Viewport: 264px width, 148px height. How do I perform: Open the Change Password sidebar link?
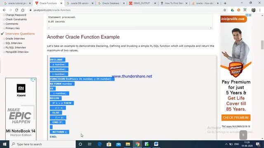pyautogui.click(x=16, y=15)
